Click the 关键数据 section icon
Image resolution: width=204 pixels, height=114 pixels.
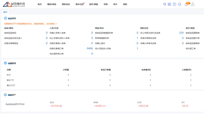pos(5,63)
